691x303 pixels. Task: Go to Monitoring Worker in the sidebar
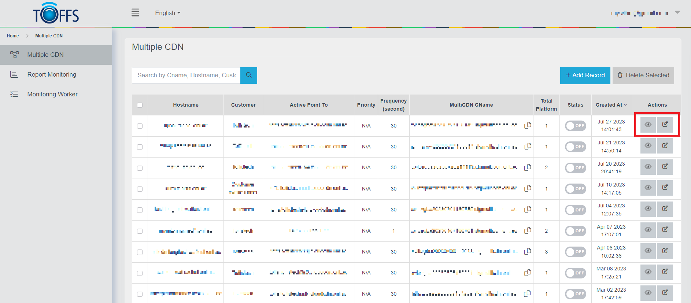point(52,94)
